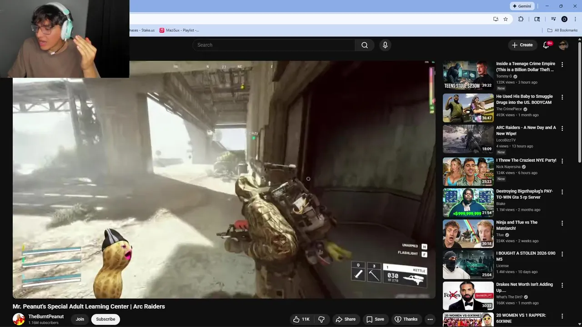This screenshot has height=327, width=582.
Task: Click the Thanks button
Action: (x=406, y=319)
